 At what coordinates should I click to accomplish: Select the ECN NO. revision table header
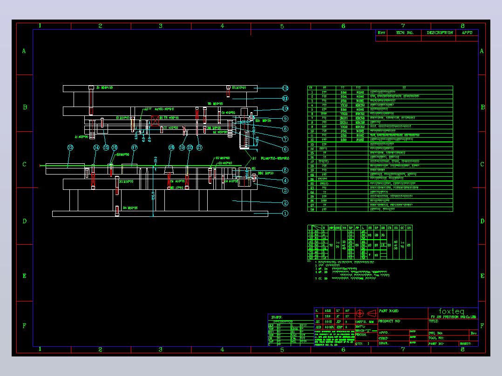[405, 33]
